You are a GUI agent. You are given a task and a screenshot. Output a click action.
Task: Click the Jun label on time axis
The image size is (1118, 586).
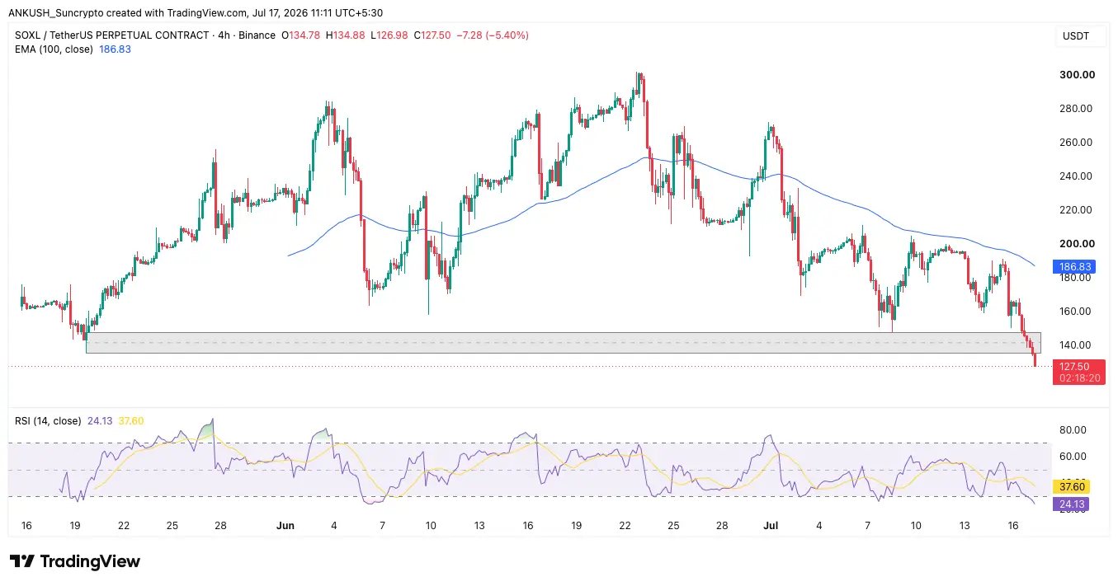(x=285, y=525)
